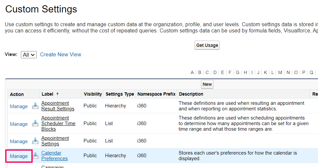Filter list by letter P
318x168 pixels.
(x=304, y=72)
